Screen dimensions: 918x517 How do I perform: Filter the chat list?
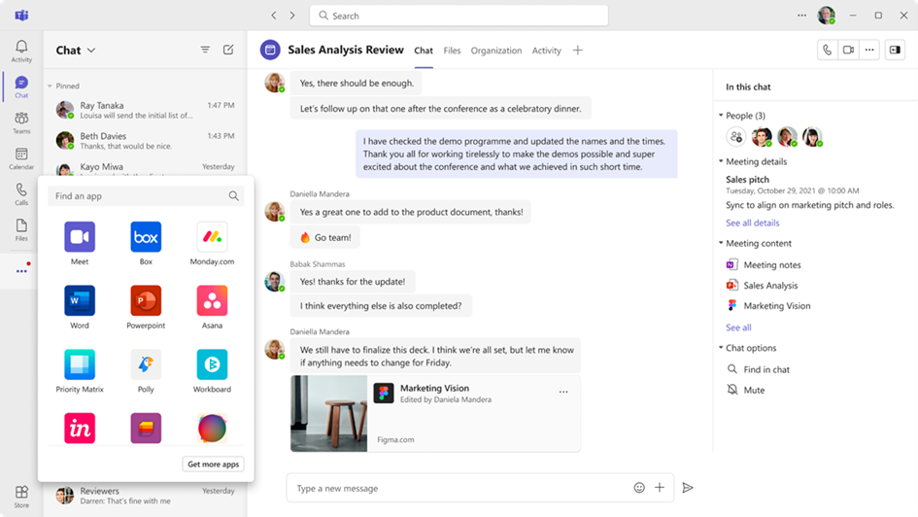click(205, 50)
